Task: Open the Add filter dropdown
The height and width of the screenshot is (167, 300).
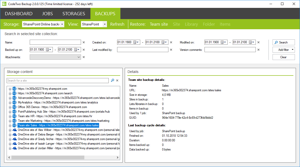Action: coord(283,50)
